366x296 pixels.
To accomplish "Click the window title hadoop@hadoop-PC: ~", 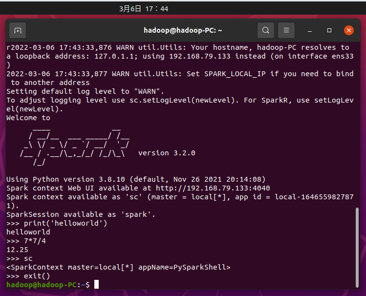I will (183, 30).
